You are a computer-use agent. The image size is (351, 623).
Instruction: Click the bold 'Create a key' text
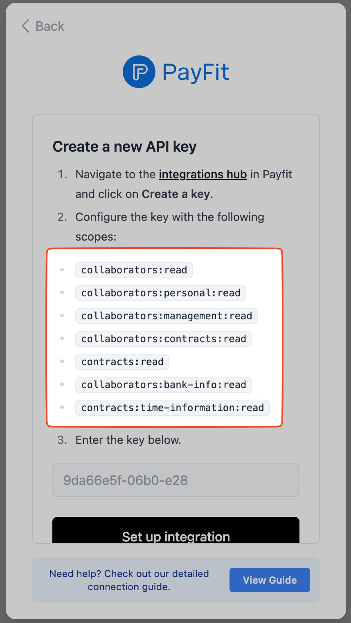tap(176, 194)
